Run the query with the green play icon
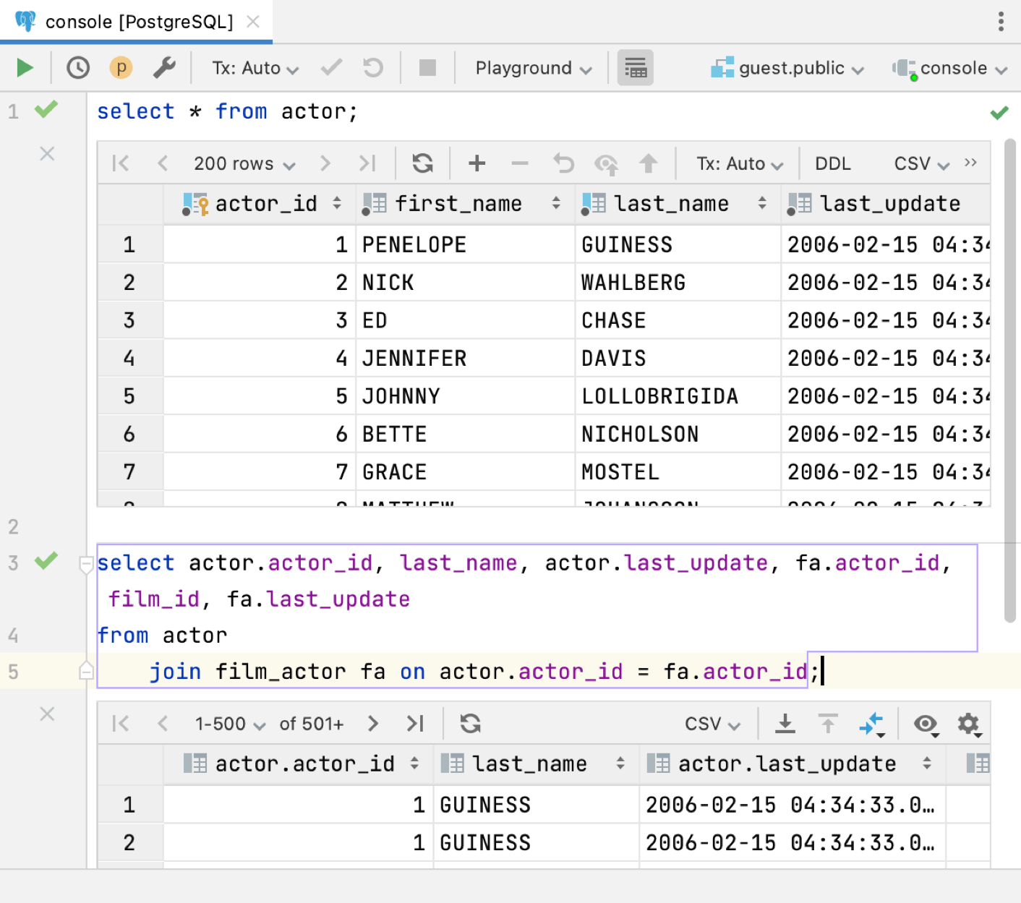The height and width of the screenshot is (903, 1021). [x=24, y=67]
